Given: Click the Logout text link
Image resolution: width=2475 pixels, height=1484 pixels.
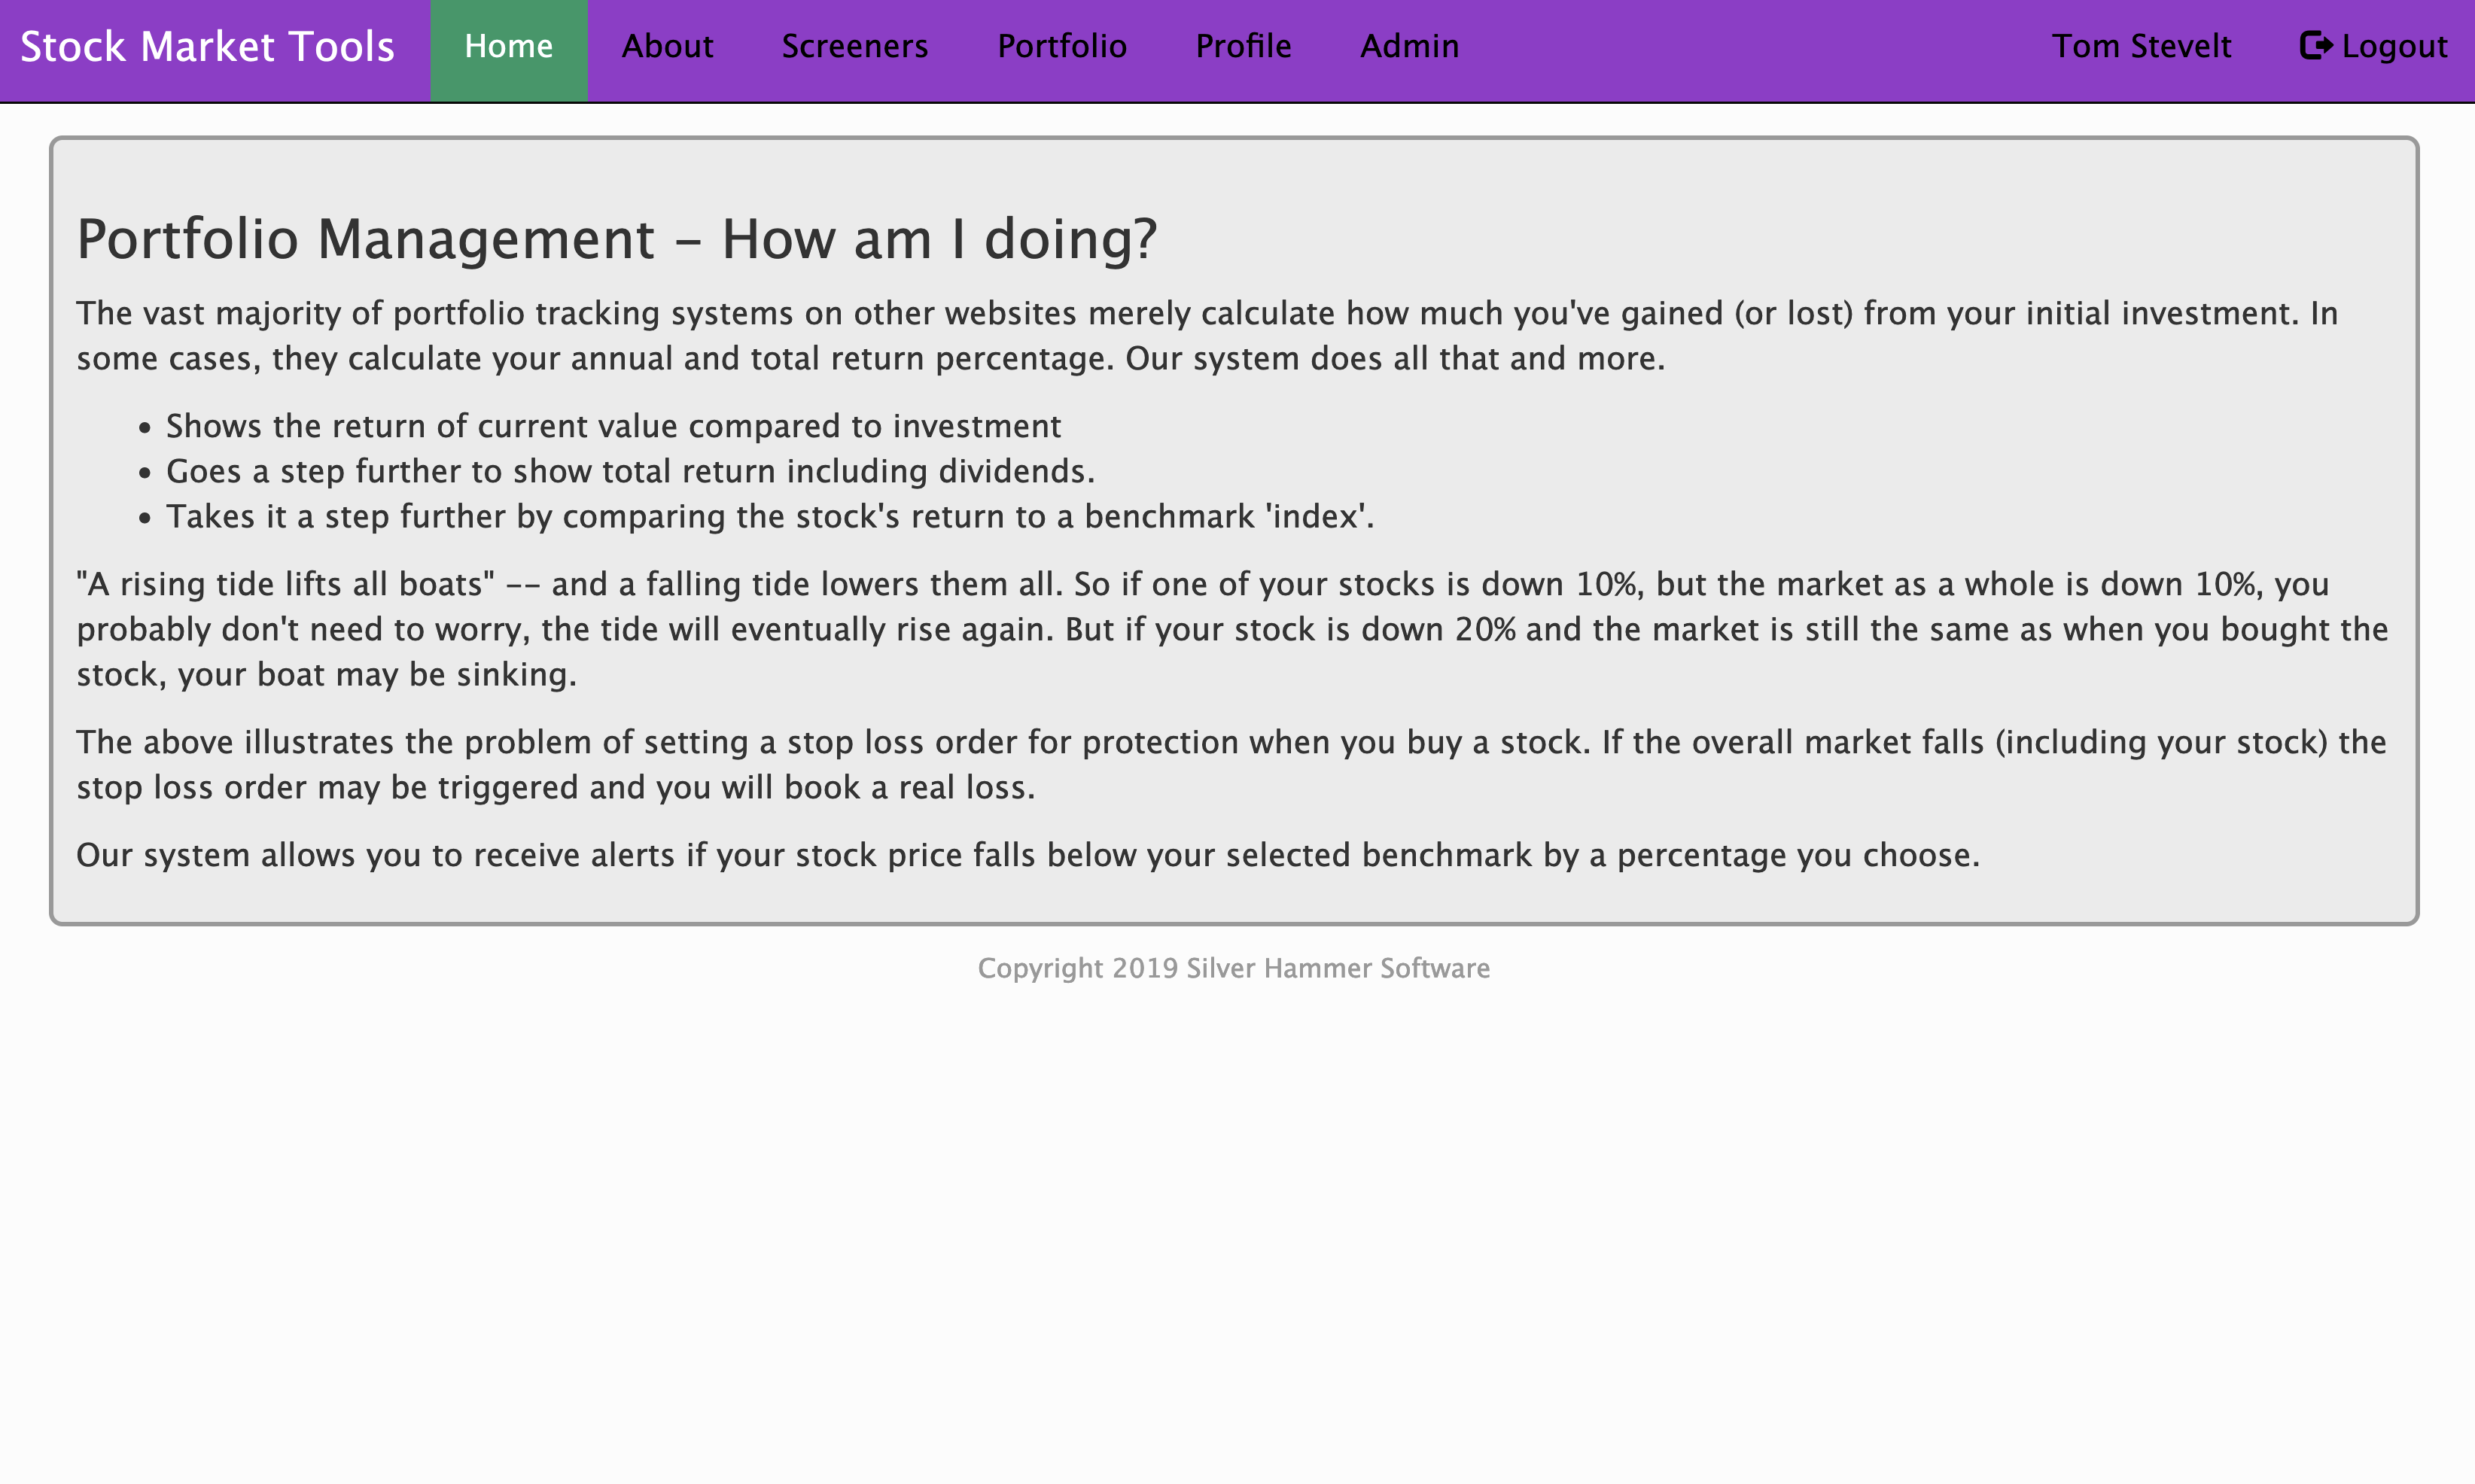Looking at the screenshot, I should [2394, 47].
